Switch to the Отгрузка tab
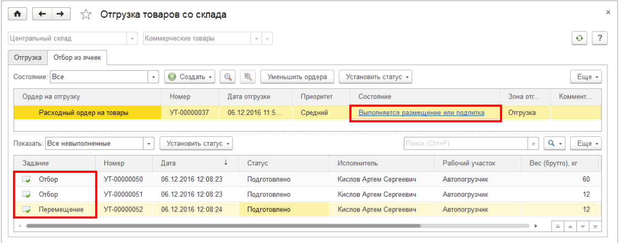The height and width of the screenshot is (243, 619). point(28,57)
